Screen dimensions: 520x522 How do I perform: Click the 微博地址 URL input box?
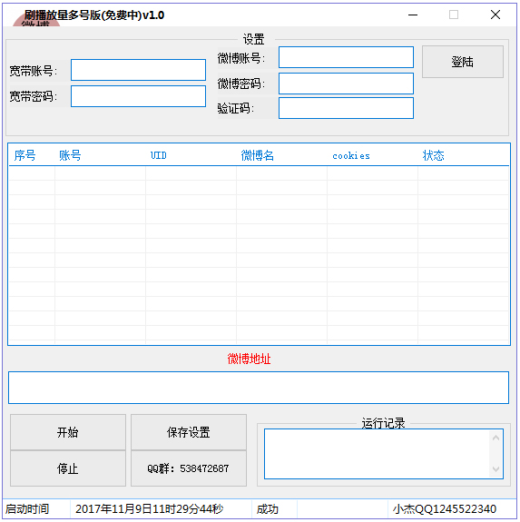click(x=259, y=388)
